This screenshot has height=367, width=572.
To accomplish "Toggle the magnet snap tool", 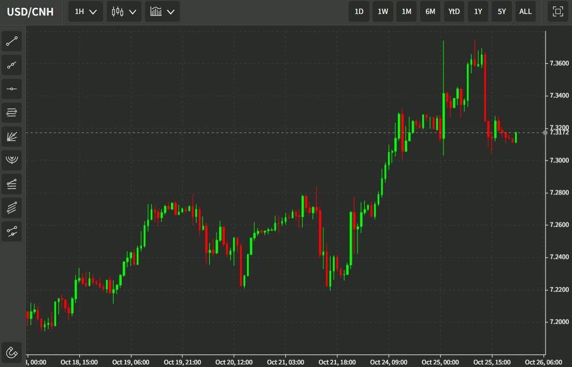I will [12, 352].
